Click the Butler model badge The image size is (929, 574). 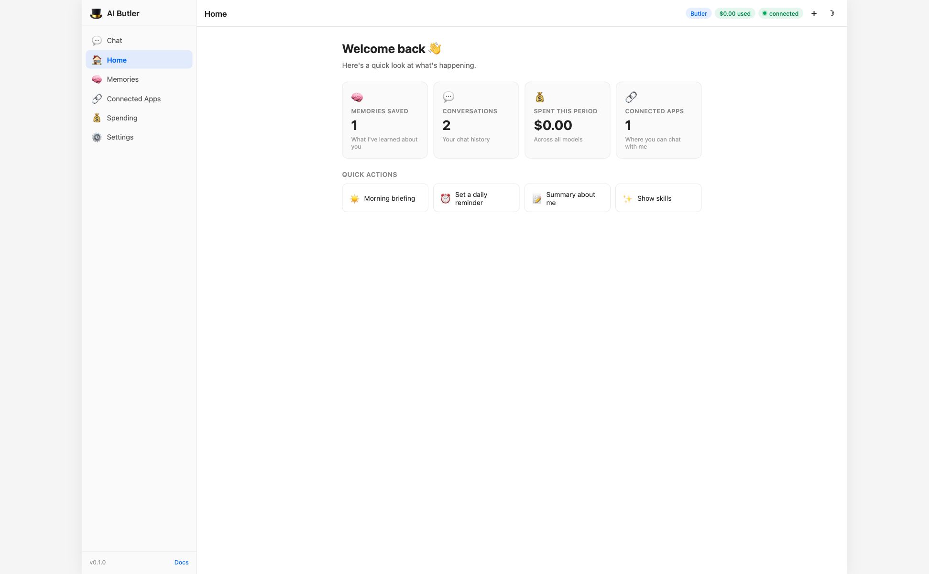click(x=698, y=13)
